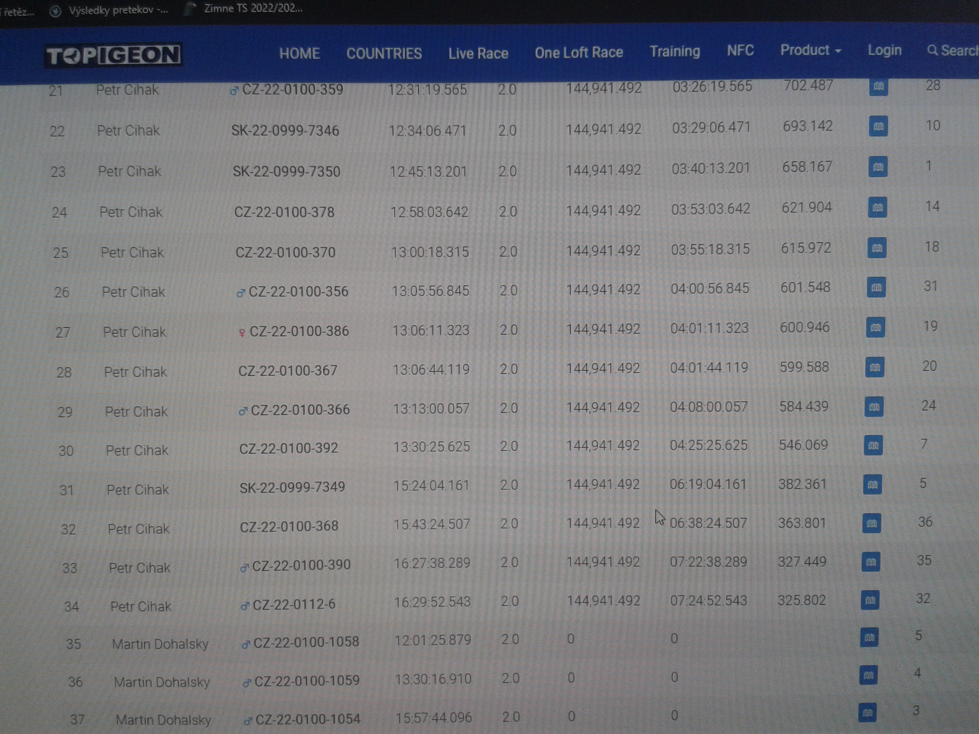Image resolution: width=979 pixels, height=734 pixels.
Task: Open map icon for CZ-22-0100-386 row
Action: [875, 327]
